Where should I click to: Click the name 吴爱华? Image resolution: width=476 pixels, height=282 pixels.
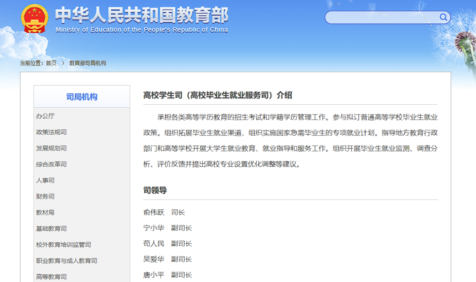tap(154, 259)
